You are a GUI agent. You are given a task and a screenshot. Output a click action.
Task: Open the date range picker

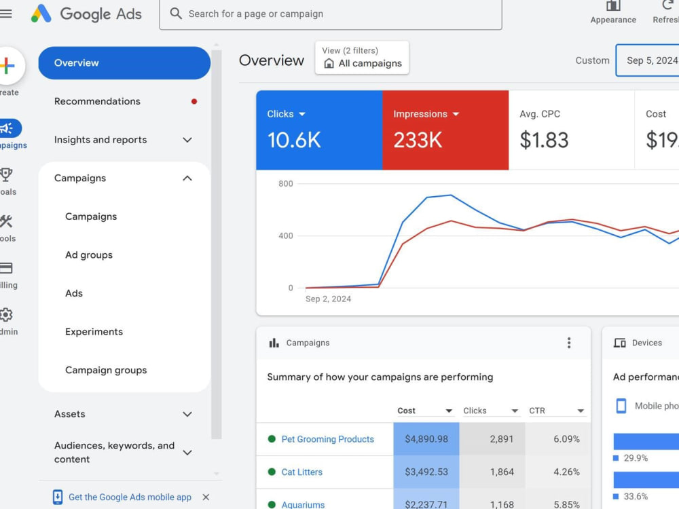(648, 60)
